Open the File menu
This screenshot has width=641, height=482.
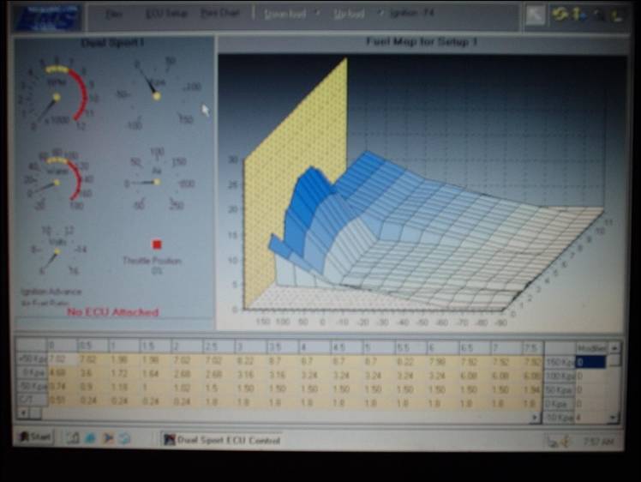click(114, 15)
